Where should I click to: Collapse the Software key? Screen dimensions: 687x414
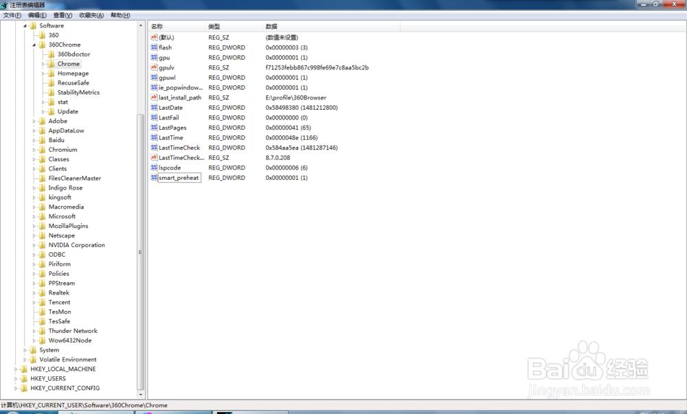[x=25, y=26]
